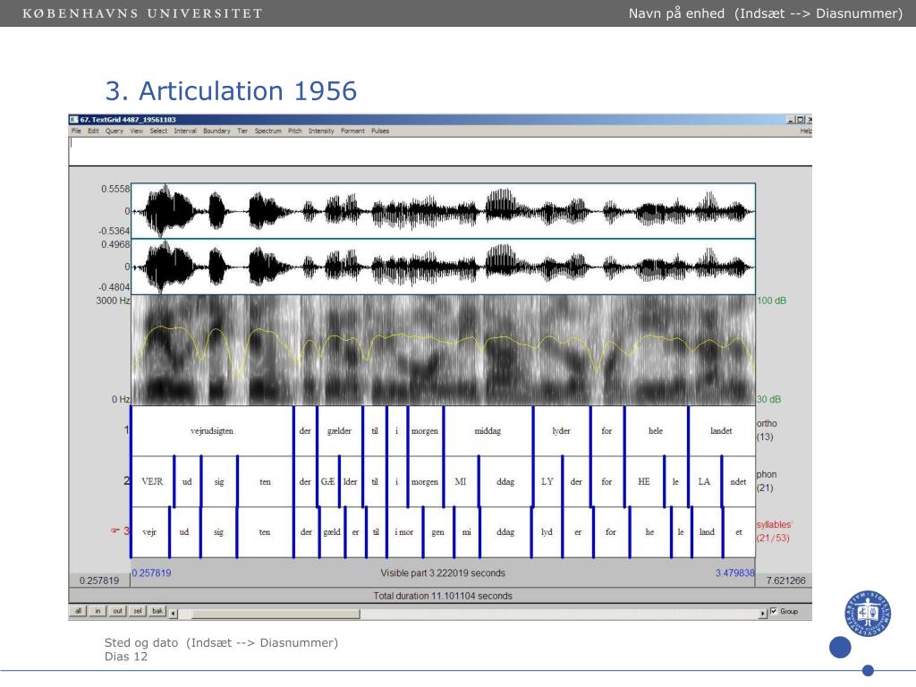This screenshot has width=916, height=687.
Task: Select the 'vejrudsigten' interval in ortho tier
Action: tap(212, 431)
